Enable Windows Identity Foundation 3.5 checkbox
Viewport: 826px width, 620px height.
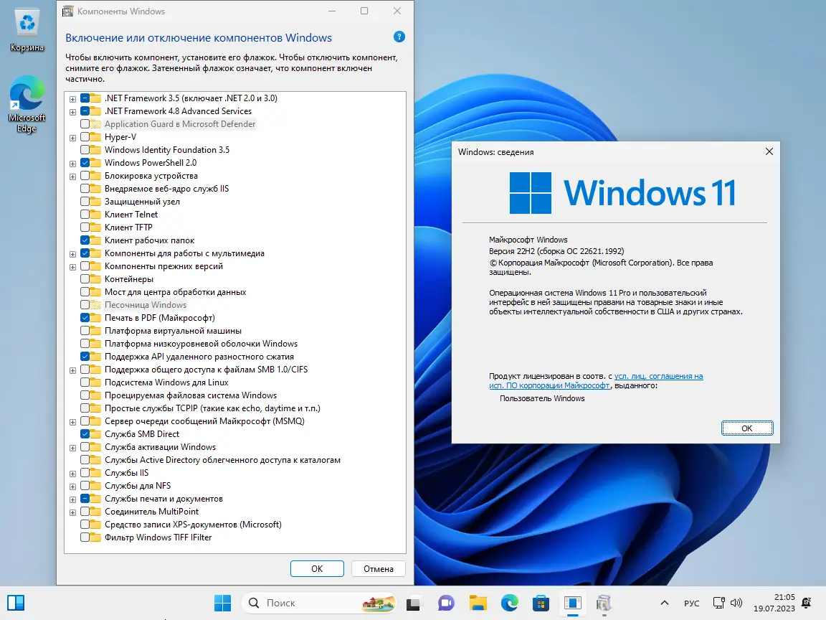(85, 150)
